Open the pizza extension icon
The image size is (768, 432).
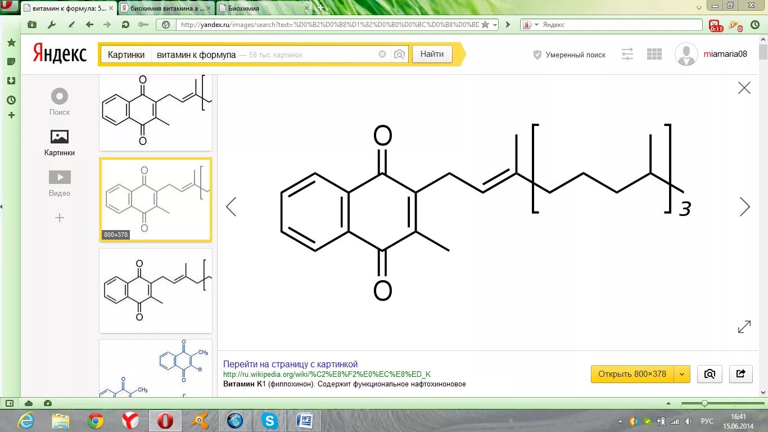pyautogui.click(x=735, y=25)
